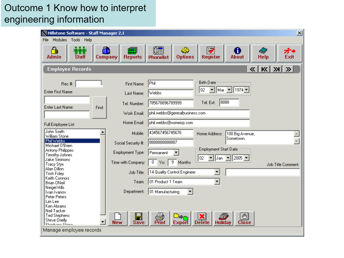Expand the Job Title dropdown
This screenshot has width=344, height=258.
pyautogui.click(x=217, y=172)
